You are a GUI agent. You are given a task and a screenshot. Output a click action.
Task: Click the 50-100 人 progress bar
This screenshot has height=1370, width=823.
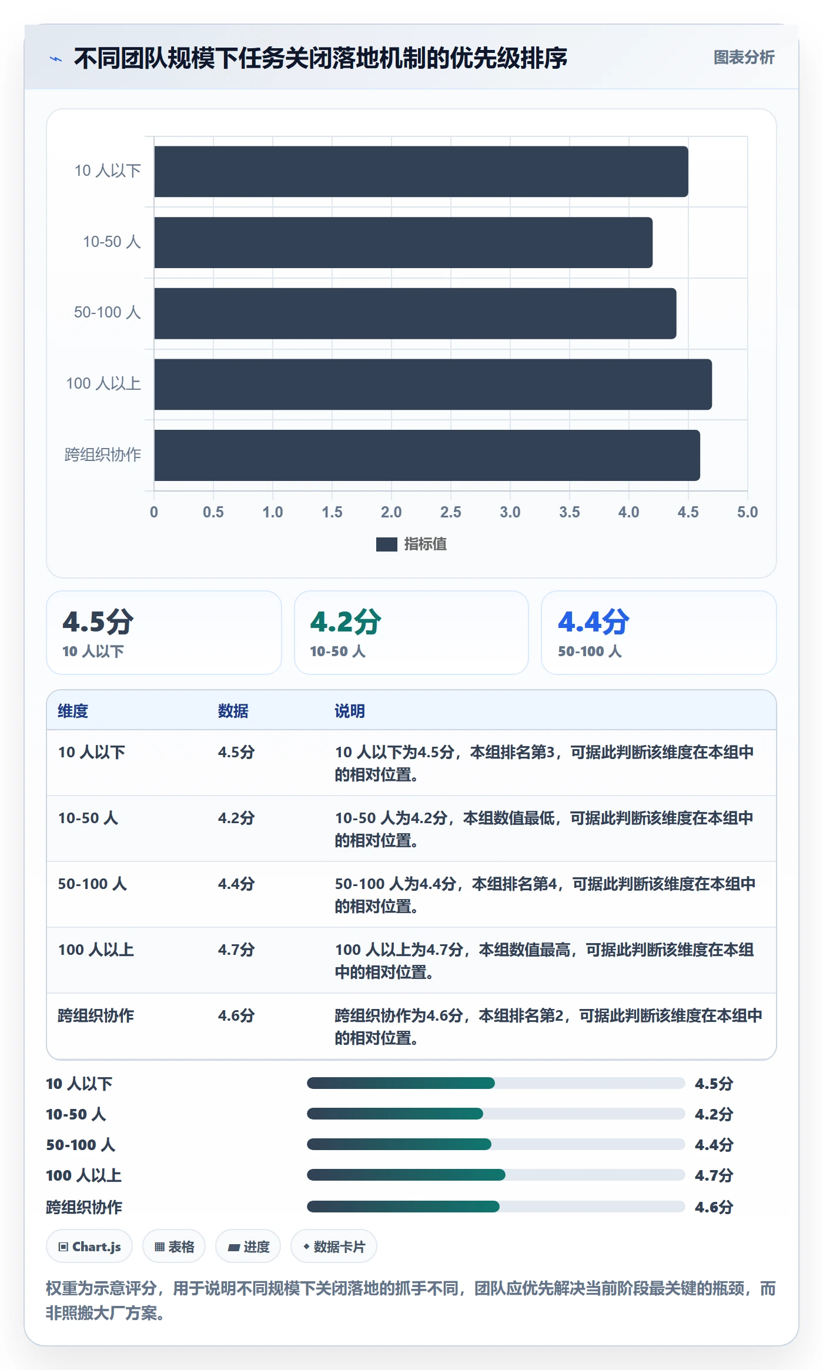pyautogui.click(x=496, y=1144)
